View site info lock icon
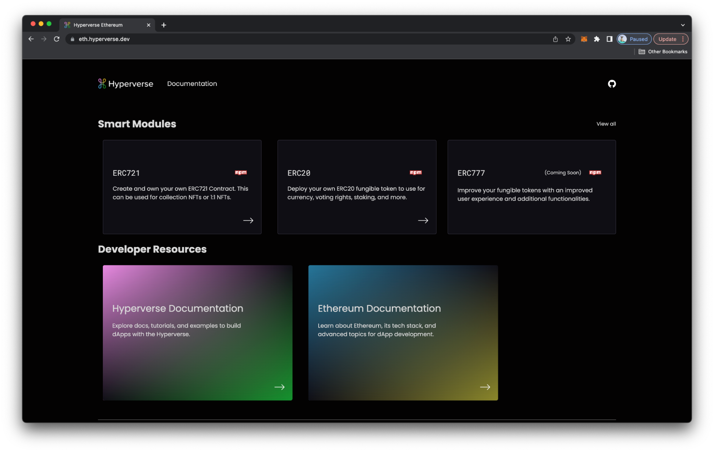Viewport: 714px width, 452px height. (x=73, y=39)
